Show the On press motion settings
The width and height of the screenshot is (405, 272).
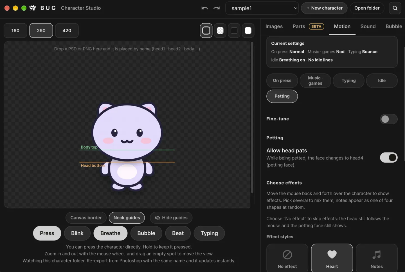282,80
